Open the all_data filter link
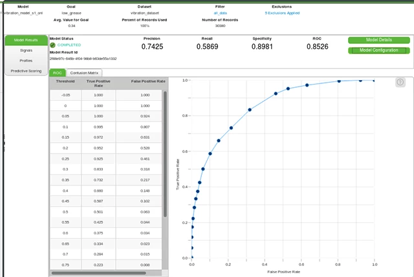Screen dimensions: 414x277 coord(220,13)
